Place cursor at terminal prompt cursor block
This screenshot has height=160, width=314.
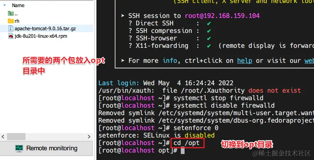coord(182,150)
